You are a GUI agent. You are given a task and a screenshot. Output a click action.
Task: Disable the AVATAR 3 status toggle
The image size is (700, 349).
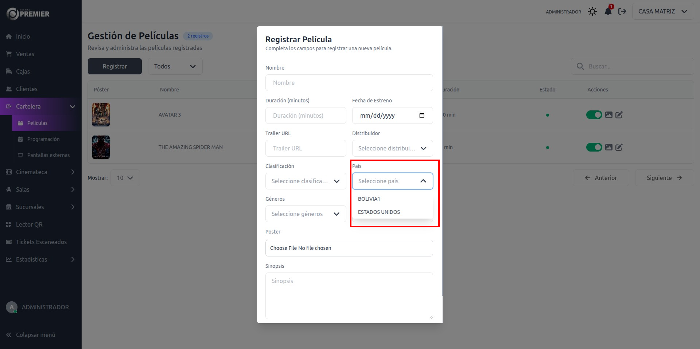pyautogui.click(x=594, y=115)
